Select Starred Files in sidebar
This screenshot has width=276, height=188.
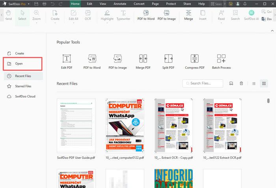point(23,86)
